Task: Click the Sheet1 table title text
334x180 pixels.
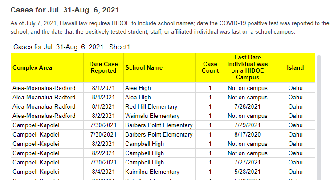Action: 72,47
